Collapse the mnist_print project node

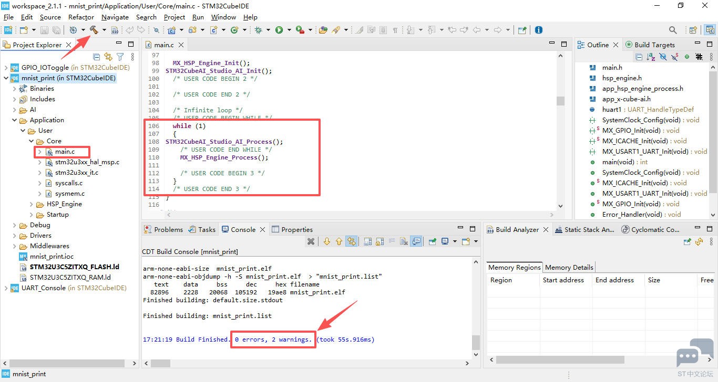(x=6, y=78)
